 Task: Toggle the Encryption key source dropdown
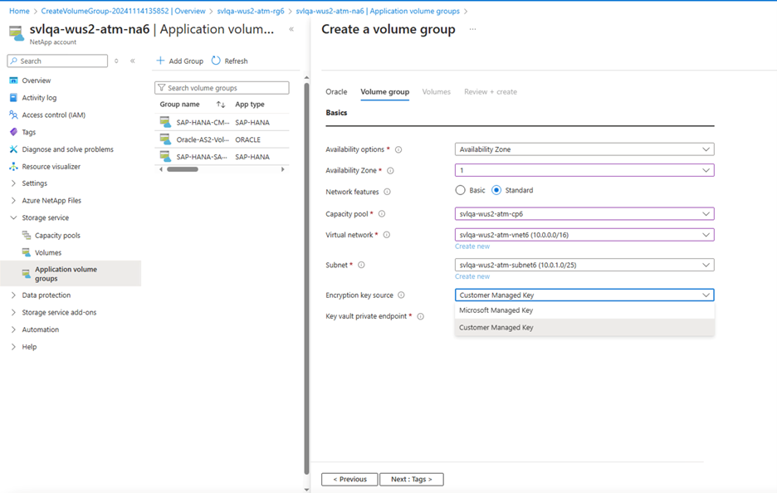[x=584, y=295]
